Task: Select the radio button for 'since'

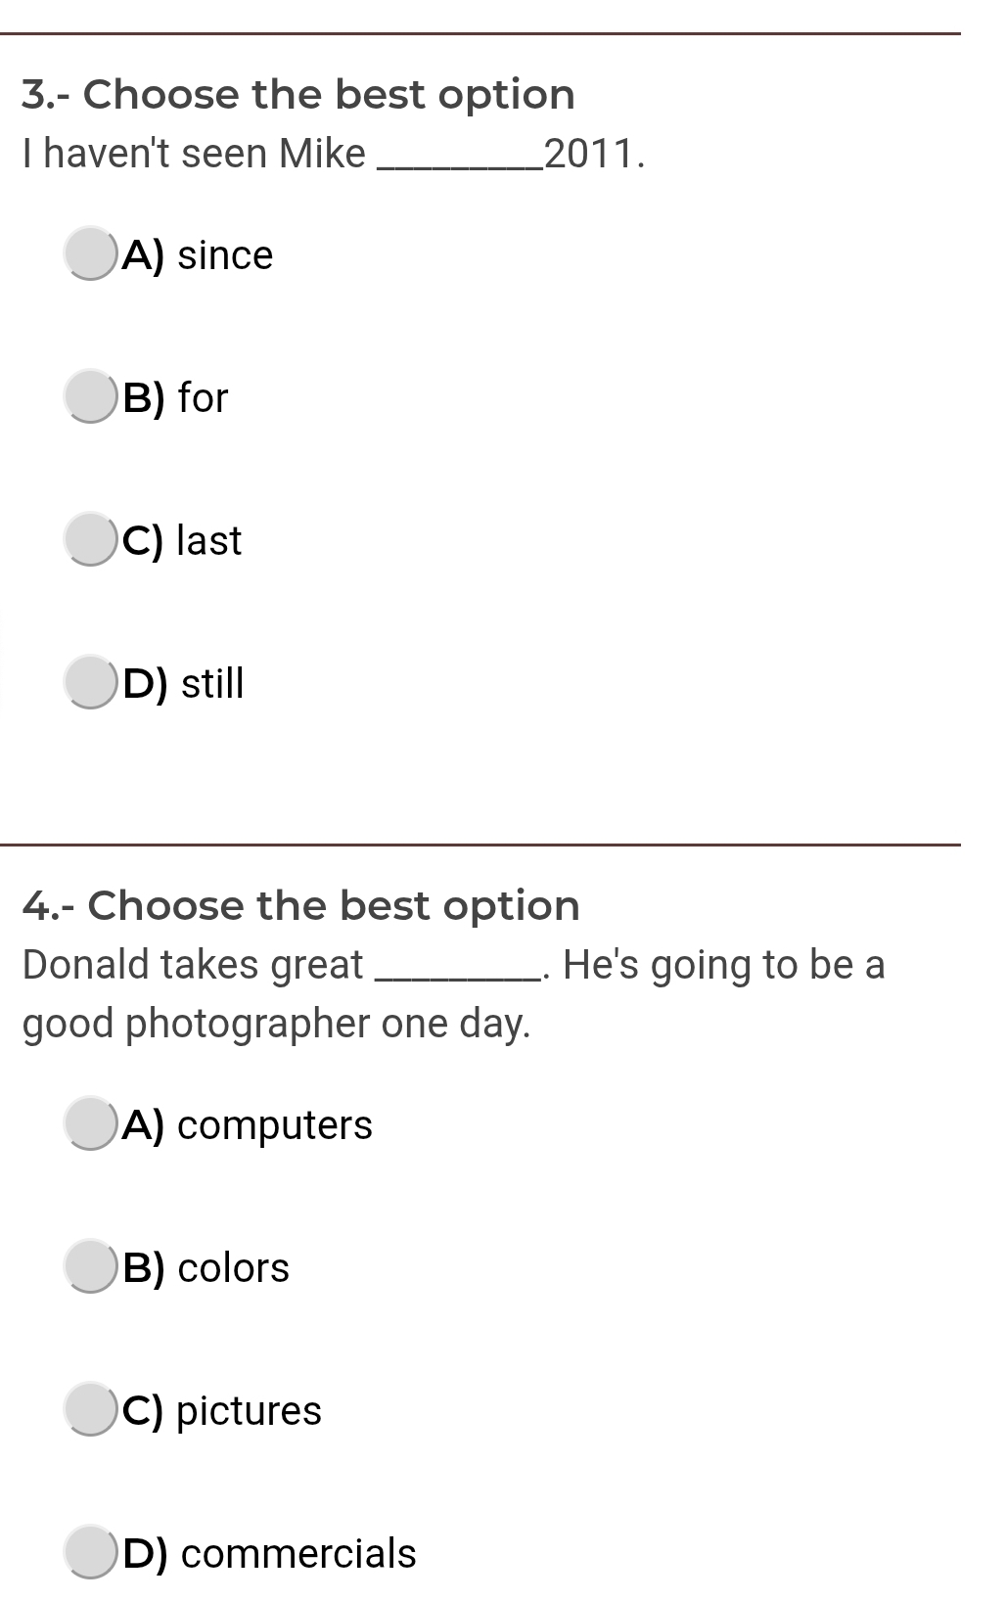Action: point(90,253)
